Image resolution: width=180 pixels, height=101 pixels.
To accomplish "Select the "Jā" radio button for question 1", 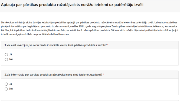I will click(x=6, y=54).
